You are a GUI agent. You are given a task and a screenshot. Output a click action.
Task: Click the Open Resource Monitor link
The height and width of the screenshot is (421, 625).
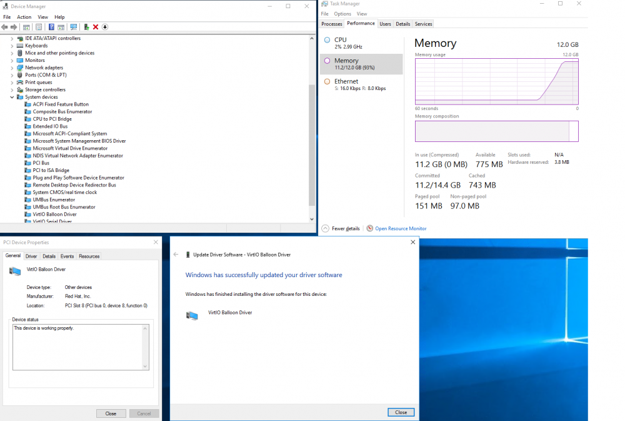point(401,229)
